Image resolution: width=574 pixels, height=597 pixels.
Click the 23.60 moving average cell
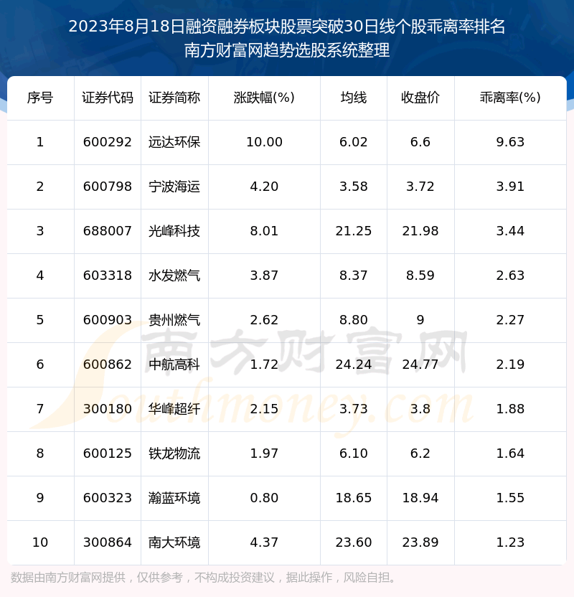click(x=354, y=543)
